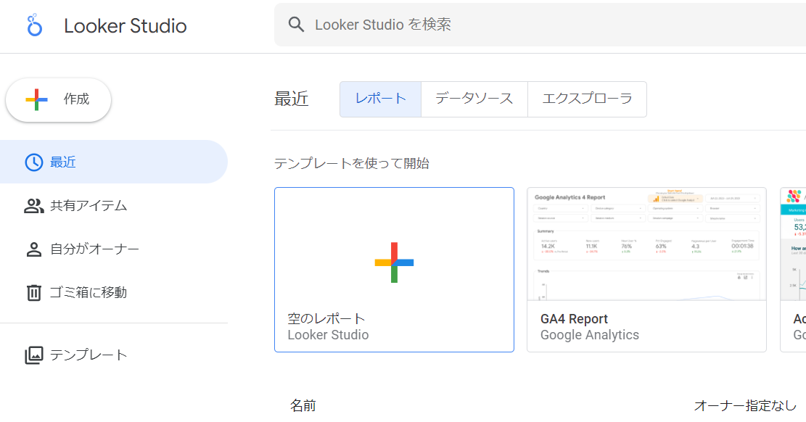Open テンプレート in the sidebar
The width and height of the screenshot is (806, 422).
tap(114, 355)
